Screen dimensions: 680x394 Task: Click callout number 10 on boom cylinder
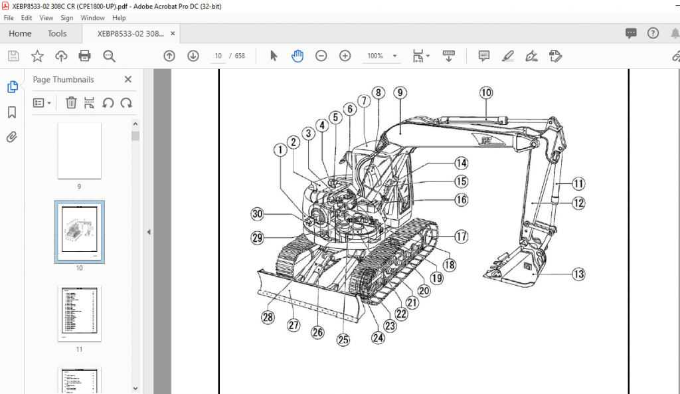tap(485, 92)
